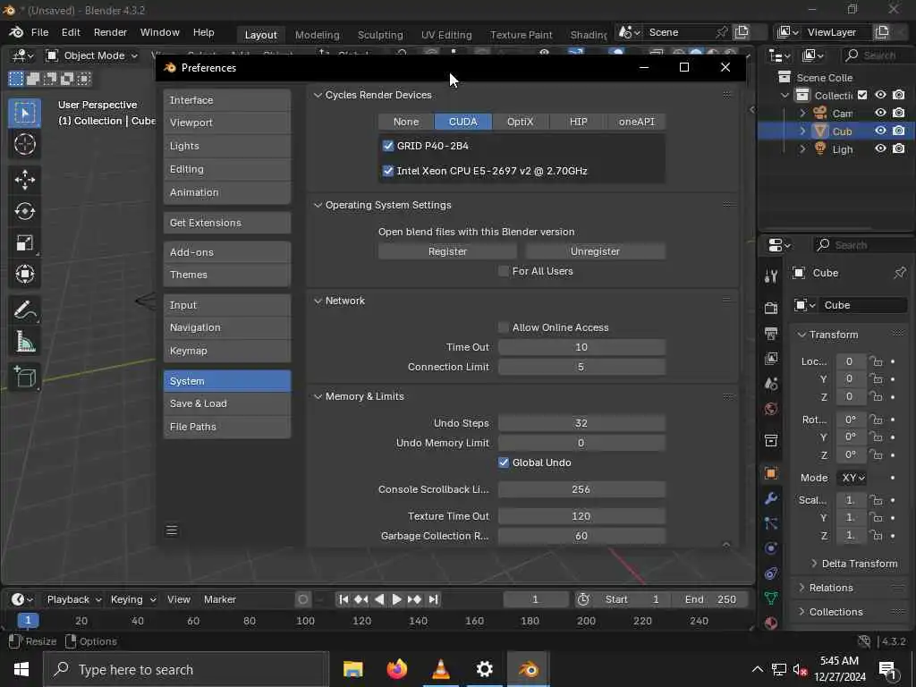Viewport: 916px width, 687px height.
Task: Open the Preferences hamburger menu
Action: 172,530
